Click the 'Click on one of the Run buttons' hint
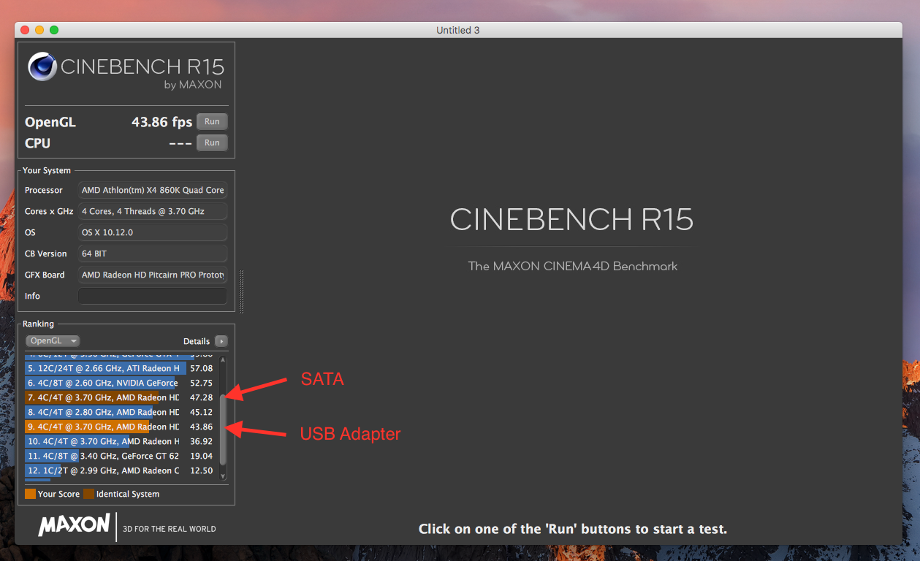 pyautogui.click(x=573, y=529)
